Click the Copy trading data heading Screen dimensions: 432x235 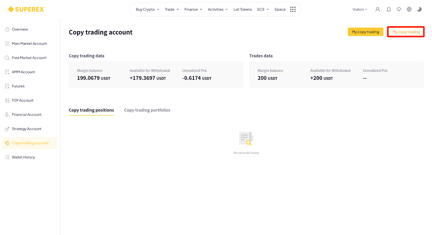(86, 56)
